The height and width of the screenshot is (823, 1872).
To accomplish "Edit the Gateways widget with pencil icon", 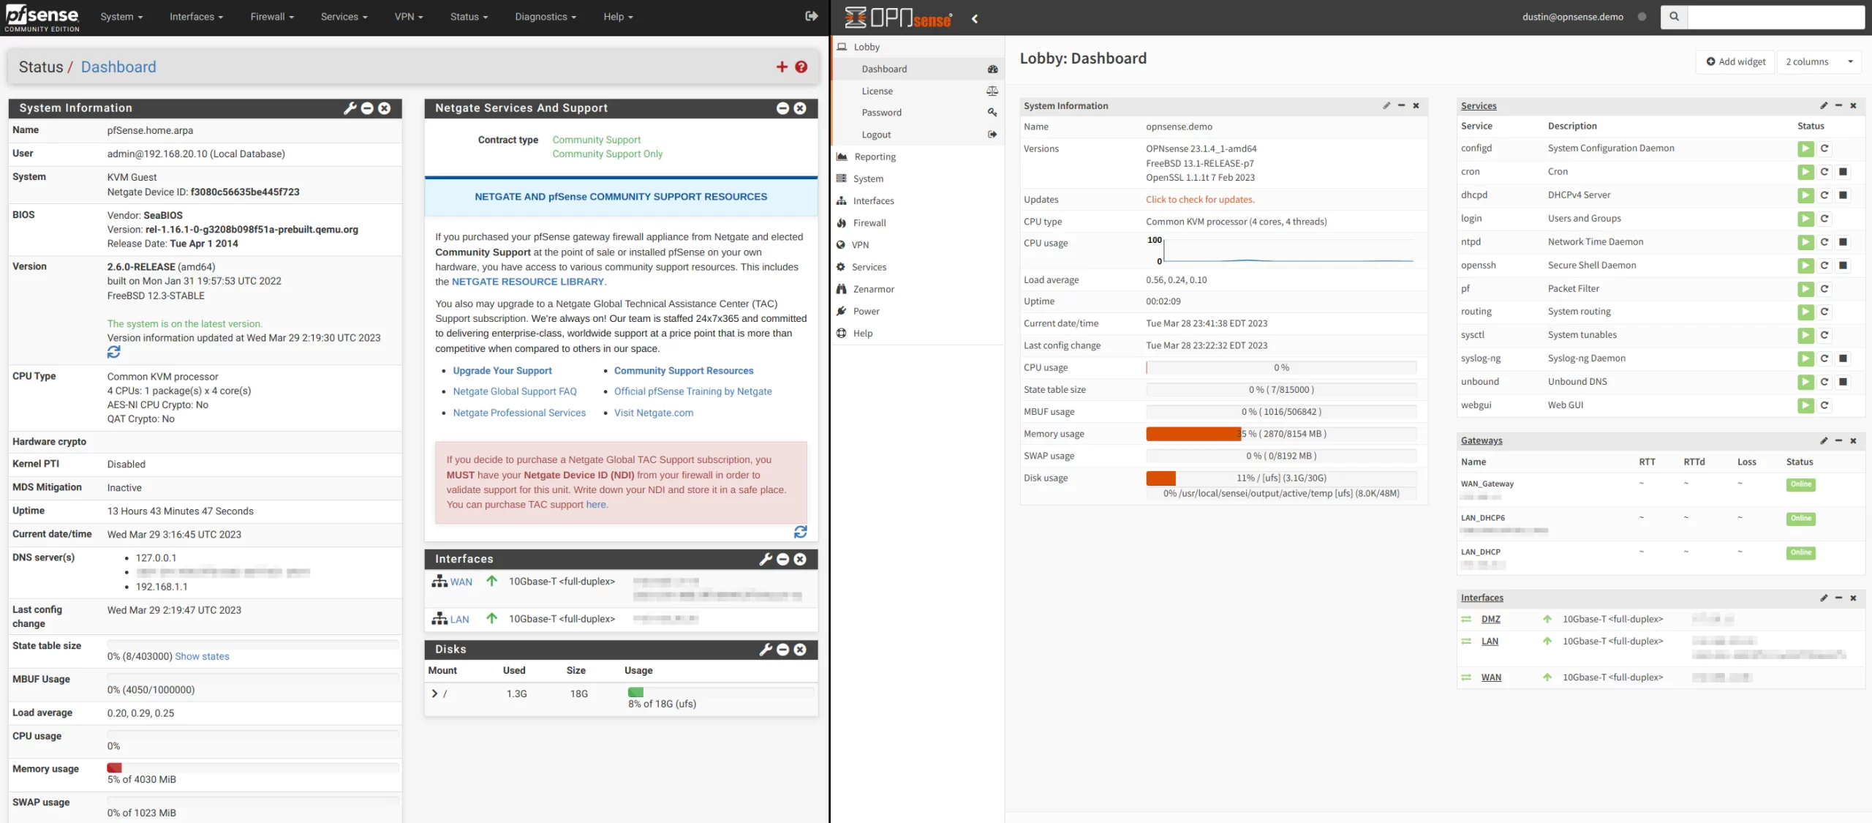I will [1824, 440].
